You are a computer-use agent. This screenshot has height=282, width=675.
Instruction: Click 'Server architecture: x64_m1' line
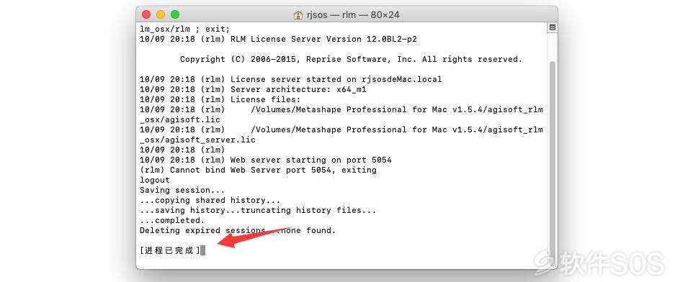(x=298, y=89)
